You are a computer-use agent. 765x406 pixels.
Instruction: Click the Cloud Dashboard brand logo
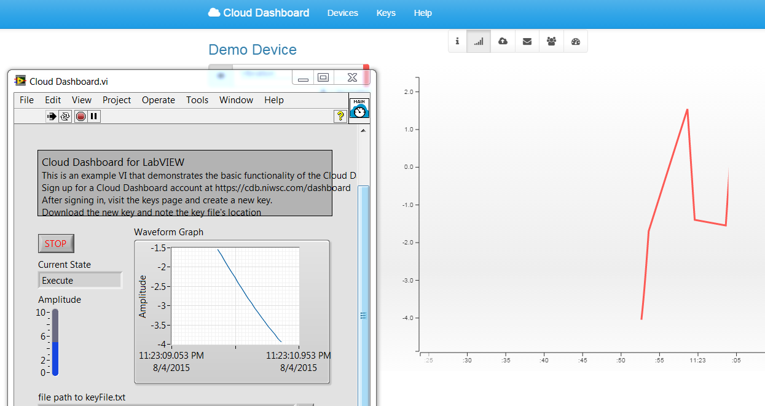point(259,13)
